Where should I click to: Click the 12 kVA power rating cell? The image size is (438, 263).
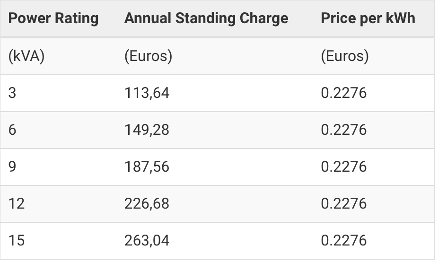17,203
